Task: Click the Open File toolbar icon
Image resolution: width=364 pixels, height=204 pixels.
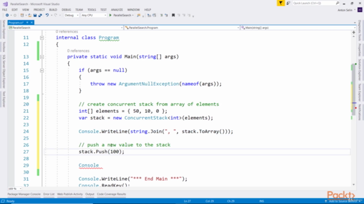Action: pyautogui.click(x=30, y=15)
